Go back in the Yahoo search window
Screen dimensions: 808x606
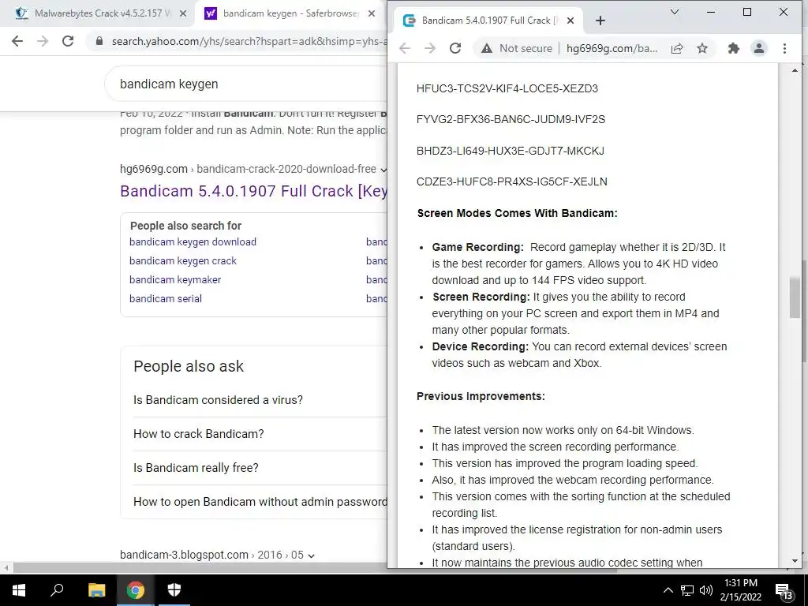click(17, 41)
